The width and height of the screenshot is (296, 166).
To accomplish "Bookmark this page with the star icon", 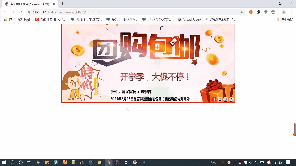I will tap(241, 12).
